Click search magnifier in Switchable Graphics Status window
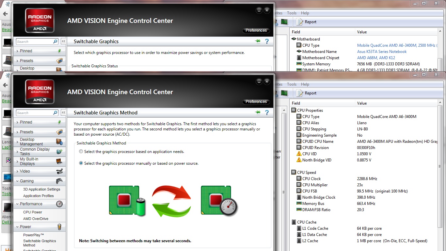446x251 pixels. pos(55,42)
